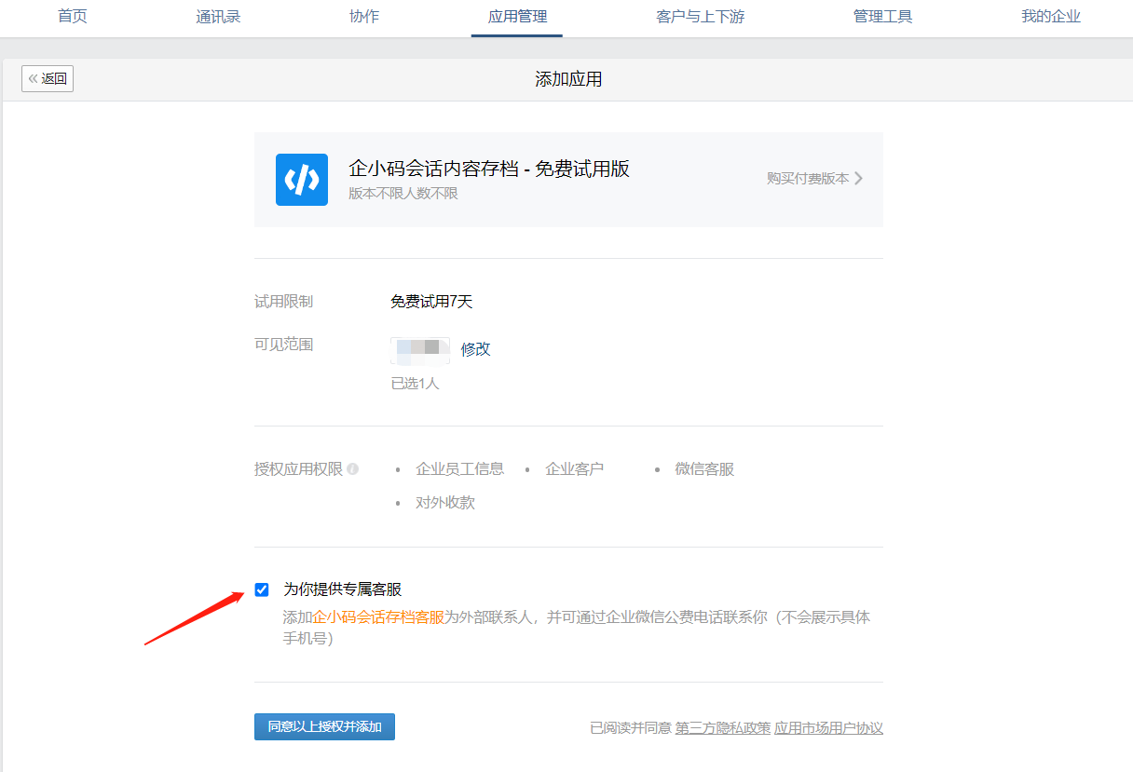Screen dimensions: 1133x772
Task: Click the 添加应用 page heading
Action: 568,79
